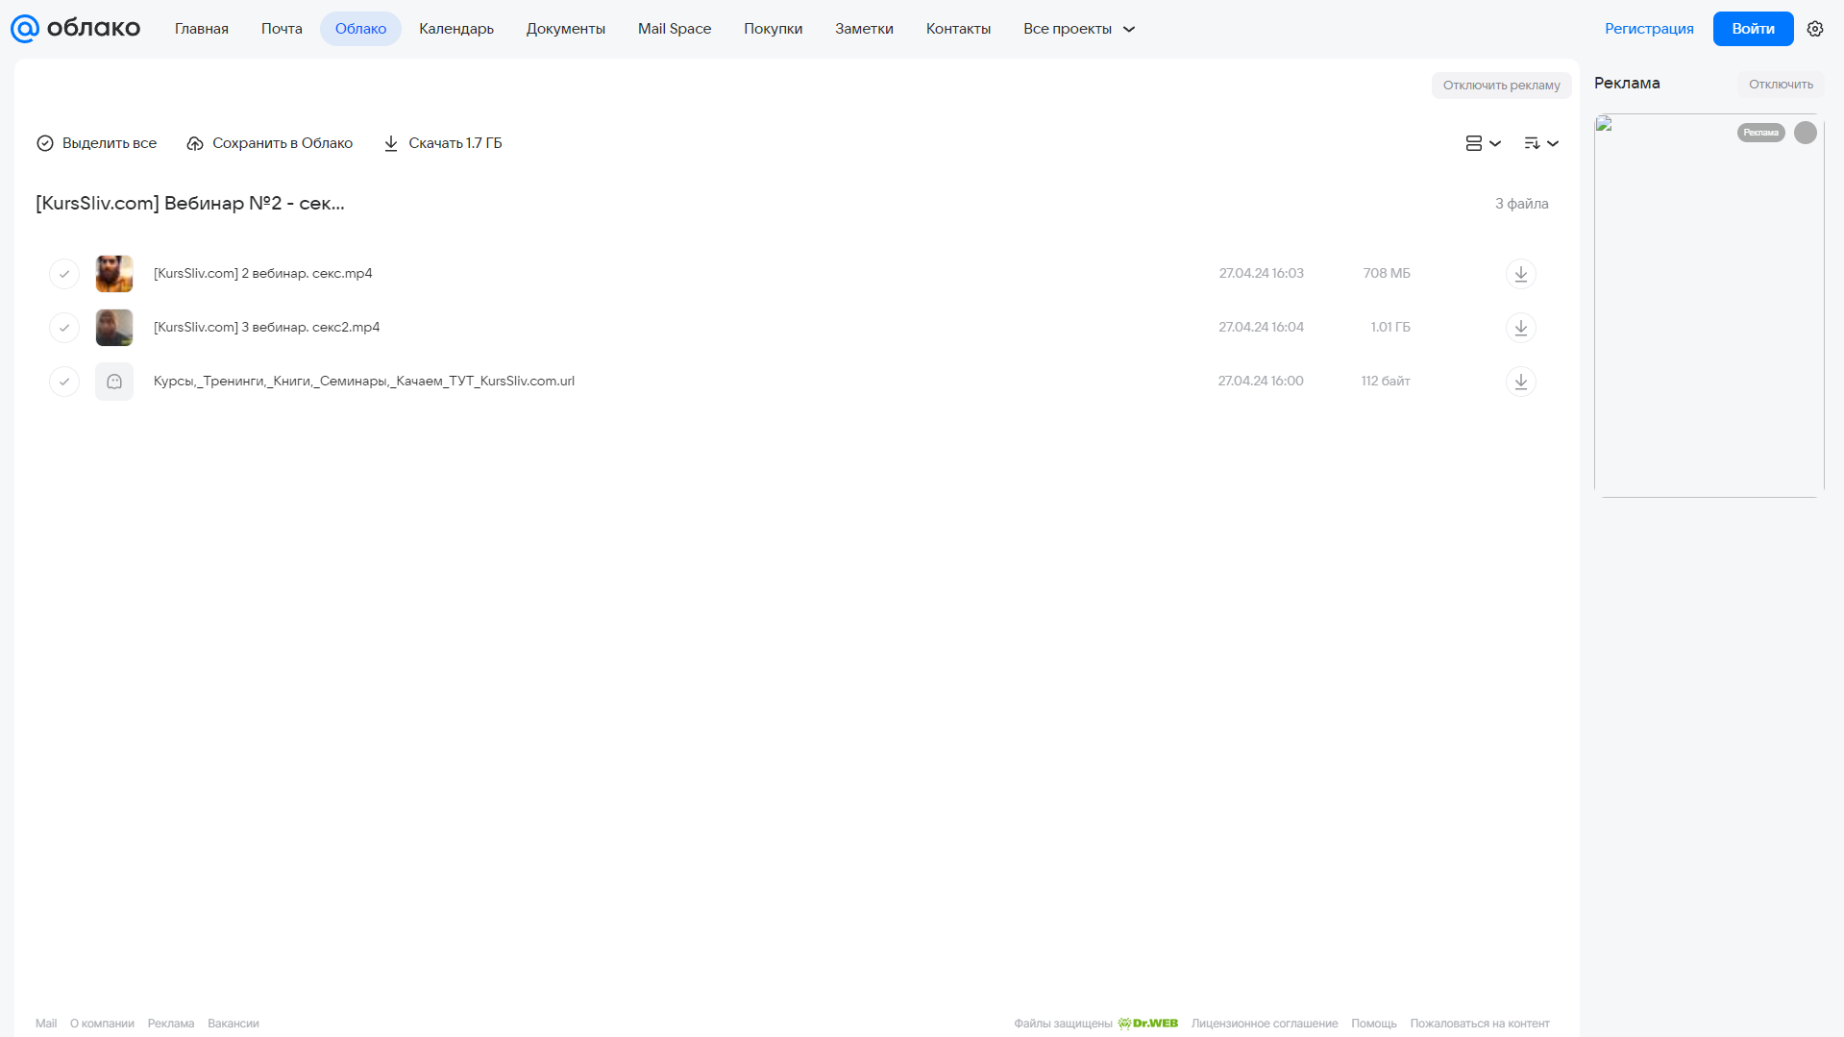Open the sort order dropdown
Screen dimensions: 1844x1037
click(x=1541, y=143)
